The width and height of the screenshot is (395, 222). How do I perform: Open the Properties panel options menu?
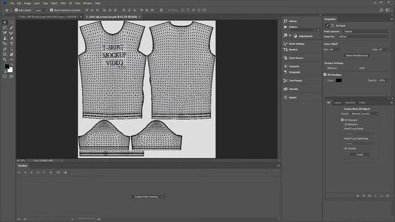click(x=391, y=19)
